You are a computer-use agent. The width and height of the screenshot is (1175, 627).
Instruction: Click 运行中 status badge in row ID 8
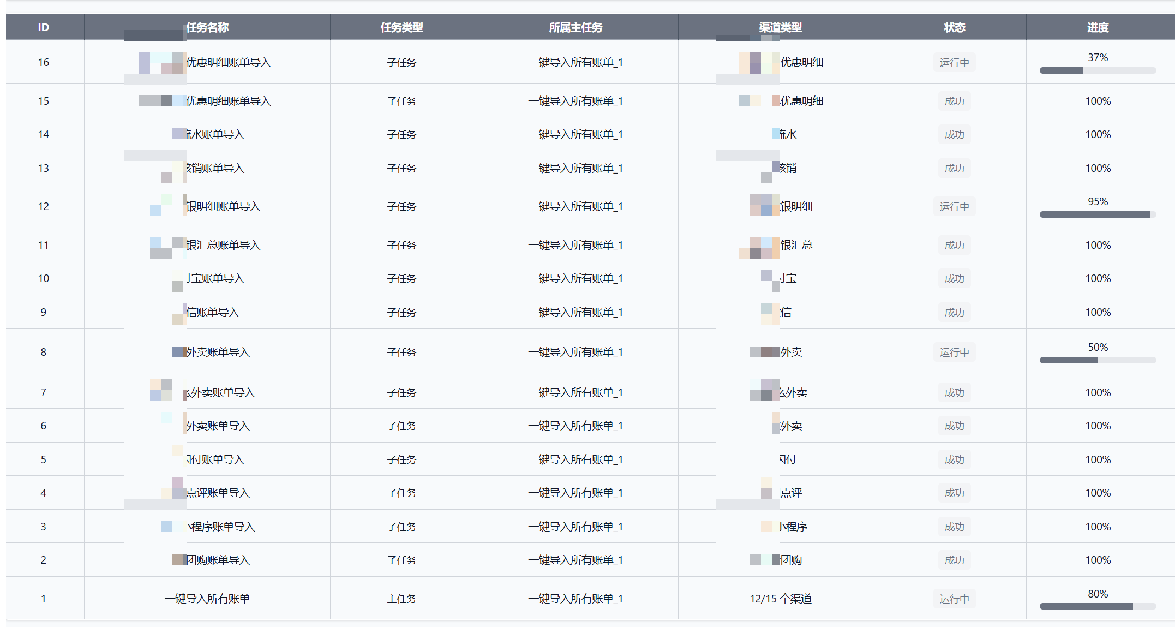954,353
